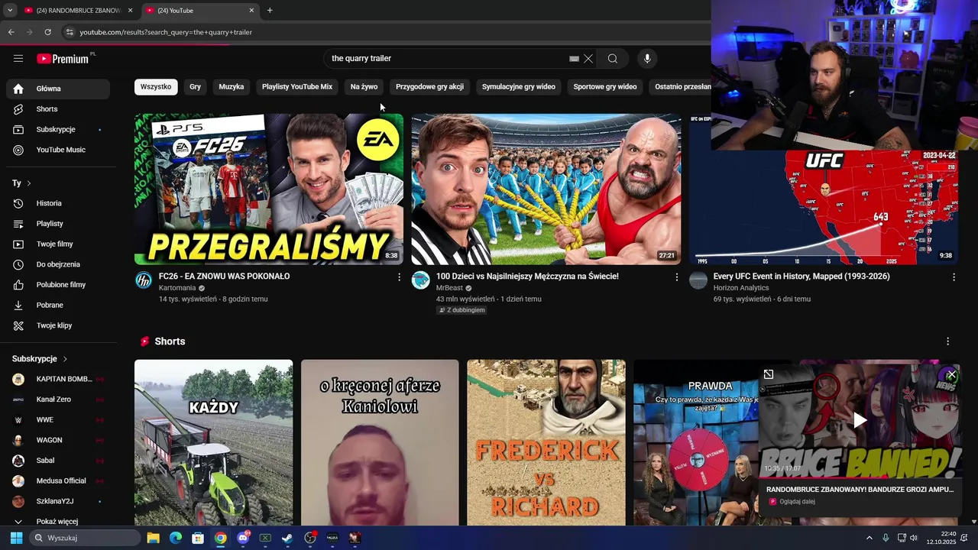Viewport: 978px width, 550px height.
Task: Seek using the miniplayer progress bar
Action: [x=860, y=477]
